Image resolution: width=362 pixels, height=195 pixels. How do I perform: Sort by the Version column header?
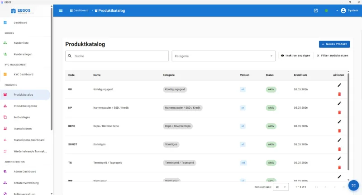click(244, 75)
